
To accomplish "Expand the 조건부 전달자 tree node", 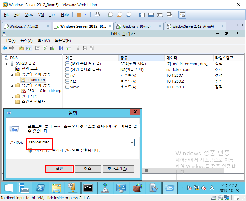I will pyautogui.click(x=12, y=102).
